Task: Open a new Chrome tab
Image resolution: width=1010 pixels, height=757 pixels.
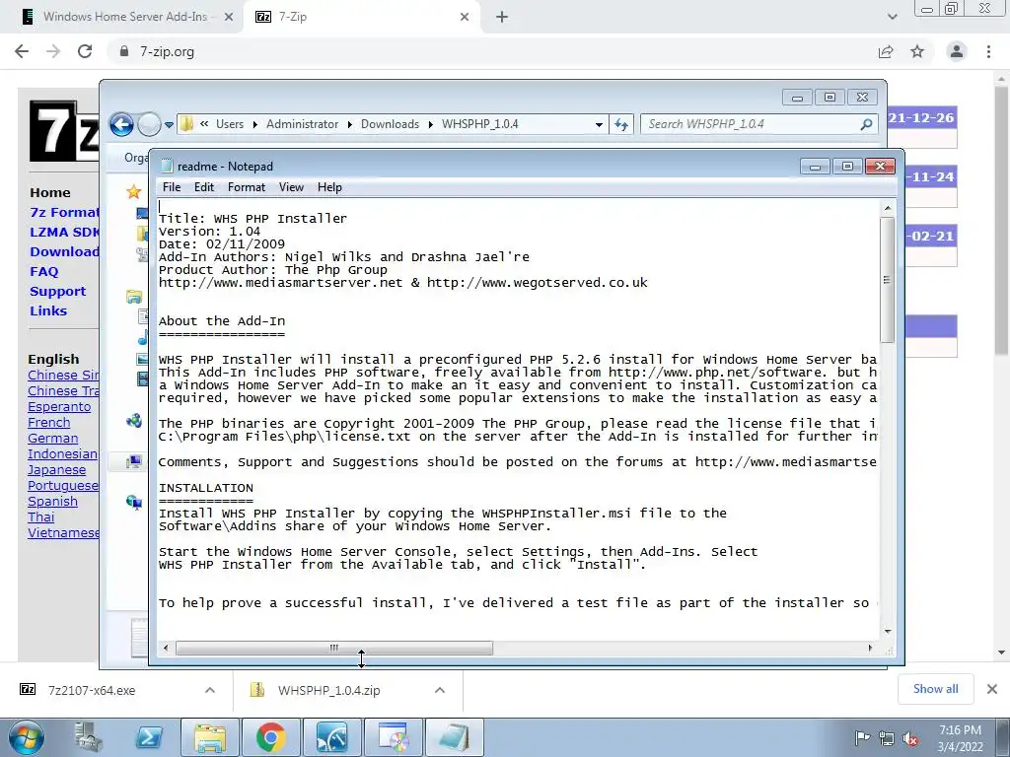Action: [502, 18]
